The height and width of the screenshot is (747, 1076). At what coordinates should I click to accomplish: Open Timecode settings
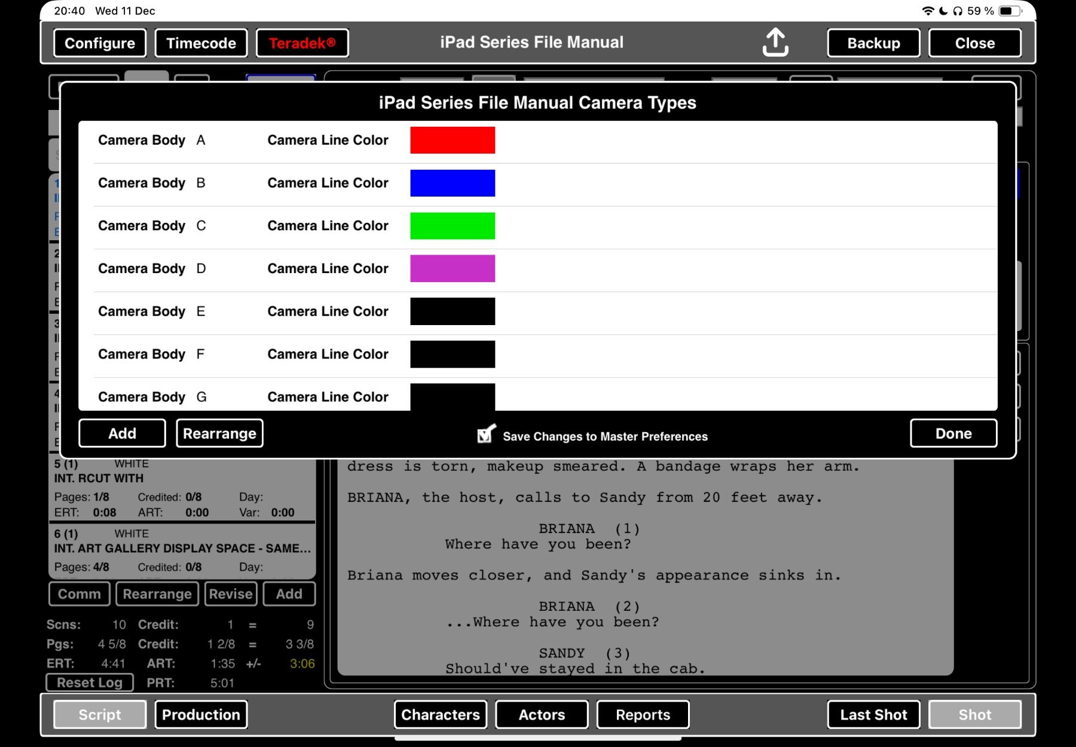(201, 43)
